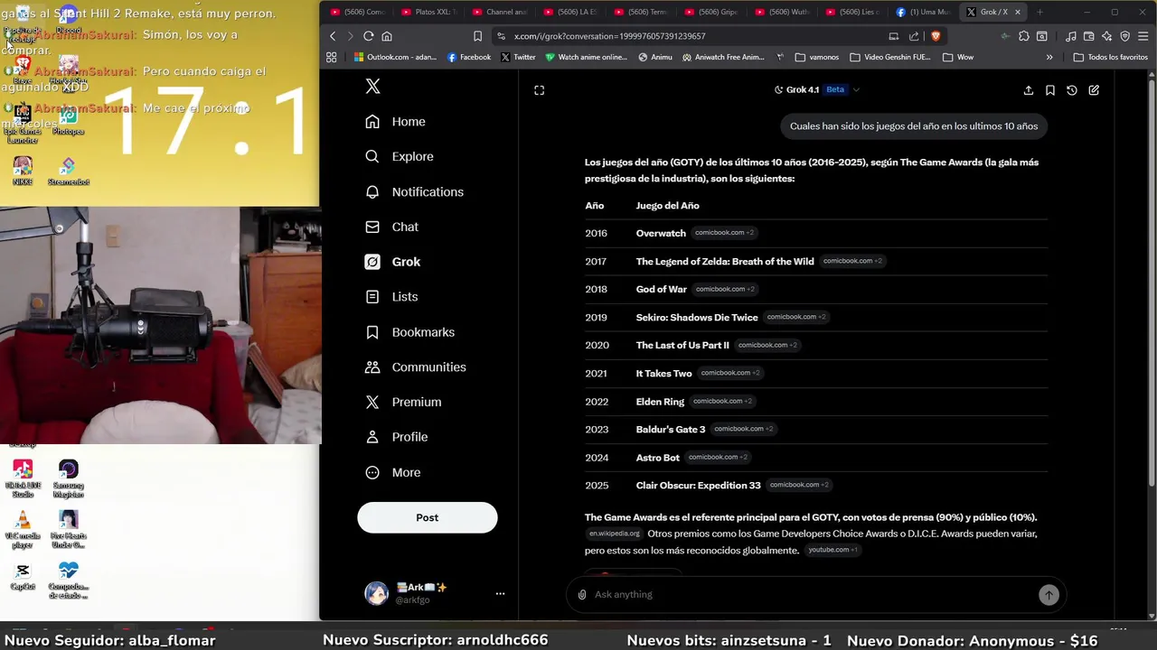
Task: Open the youtube.com source link
Action: (x=832, y=550)
